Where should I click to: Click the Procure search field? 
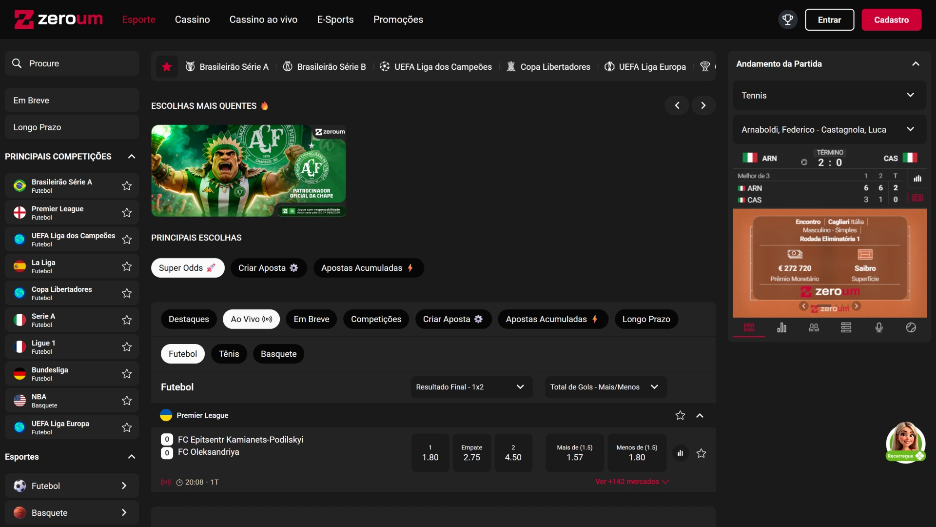pyautogui.click(x=72, y=63)
